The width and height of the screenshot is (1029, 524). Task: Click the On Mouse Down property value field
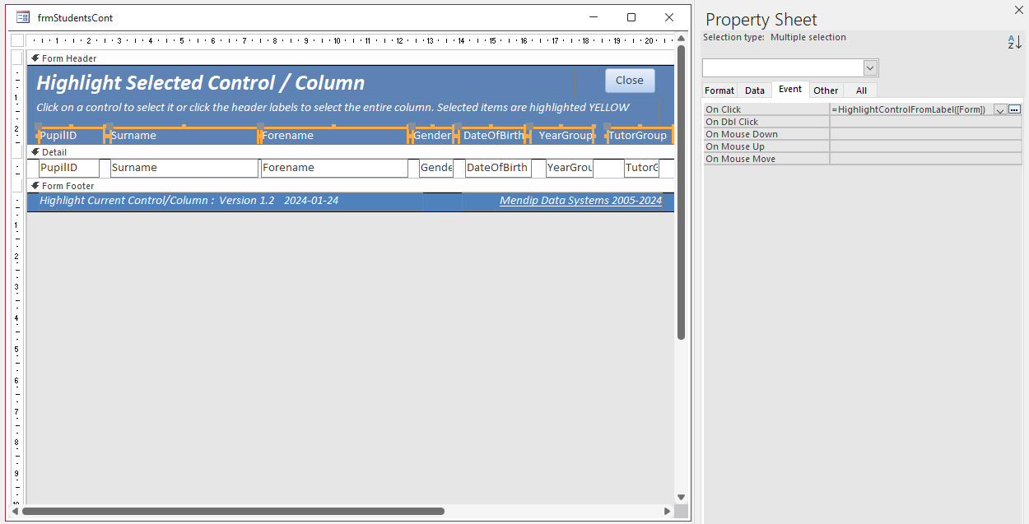click(x=925, y=134)
